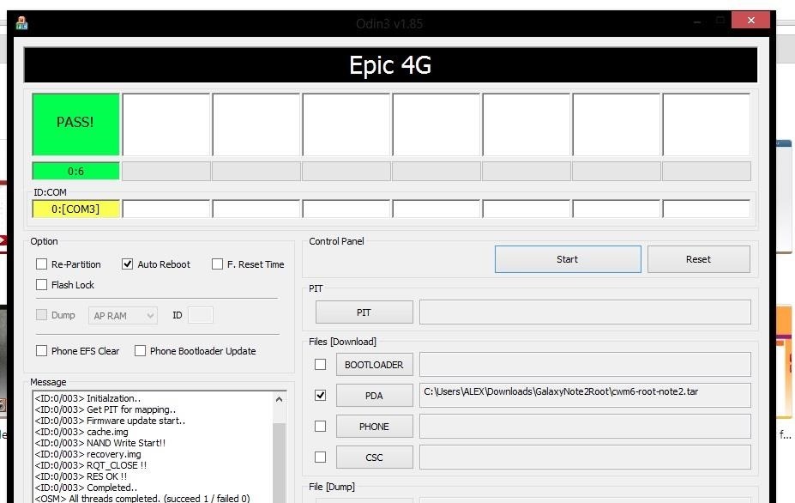Tick the PHONE file checkbox

click(320, 427)
